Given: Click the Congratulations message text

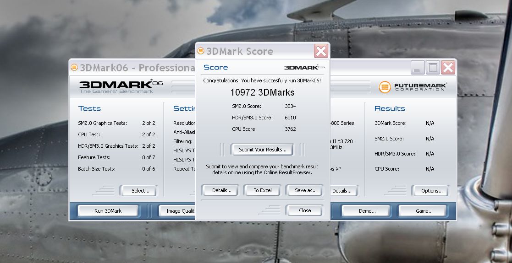Looking at the screenshot, I should click(x=262, y=81).
